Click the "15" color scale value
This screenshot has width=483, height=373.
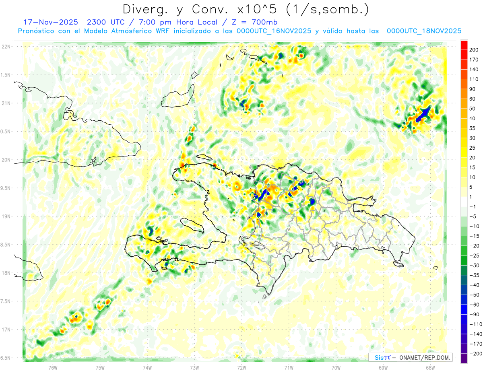pyautogui.click(x=473, y=167)
